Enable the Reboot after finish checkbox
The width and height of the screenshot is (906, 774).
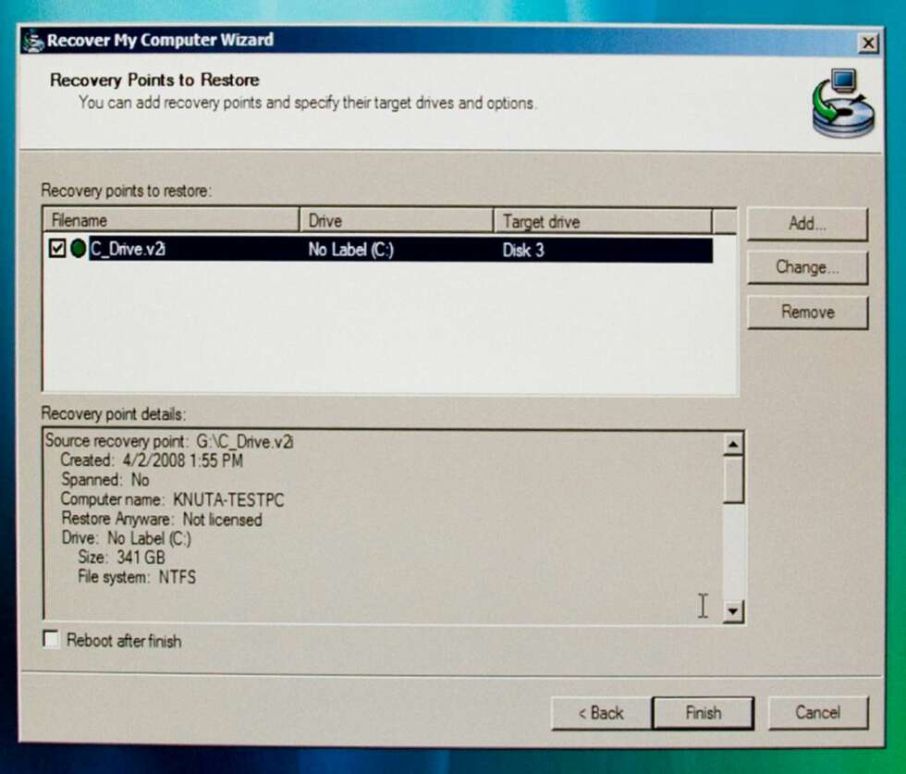(x=52, y=639)
